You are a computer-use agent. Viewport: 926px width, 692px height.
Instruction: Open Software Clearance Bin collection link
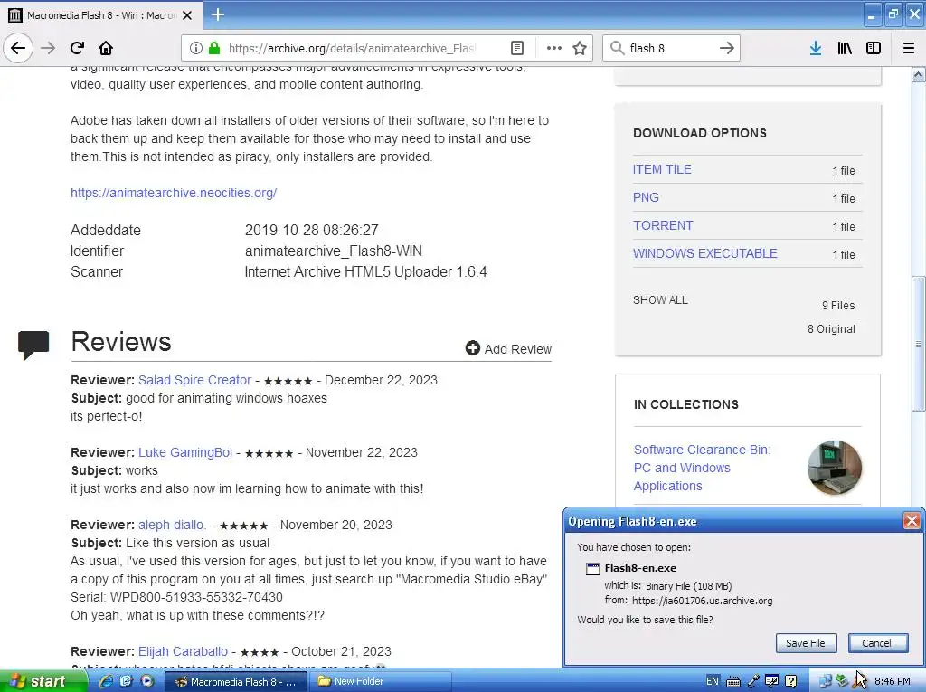(702, 468)
